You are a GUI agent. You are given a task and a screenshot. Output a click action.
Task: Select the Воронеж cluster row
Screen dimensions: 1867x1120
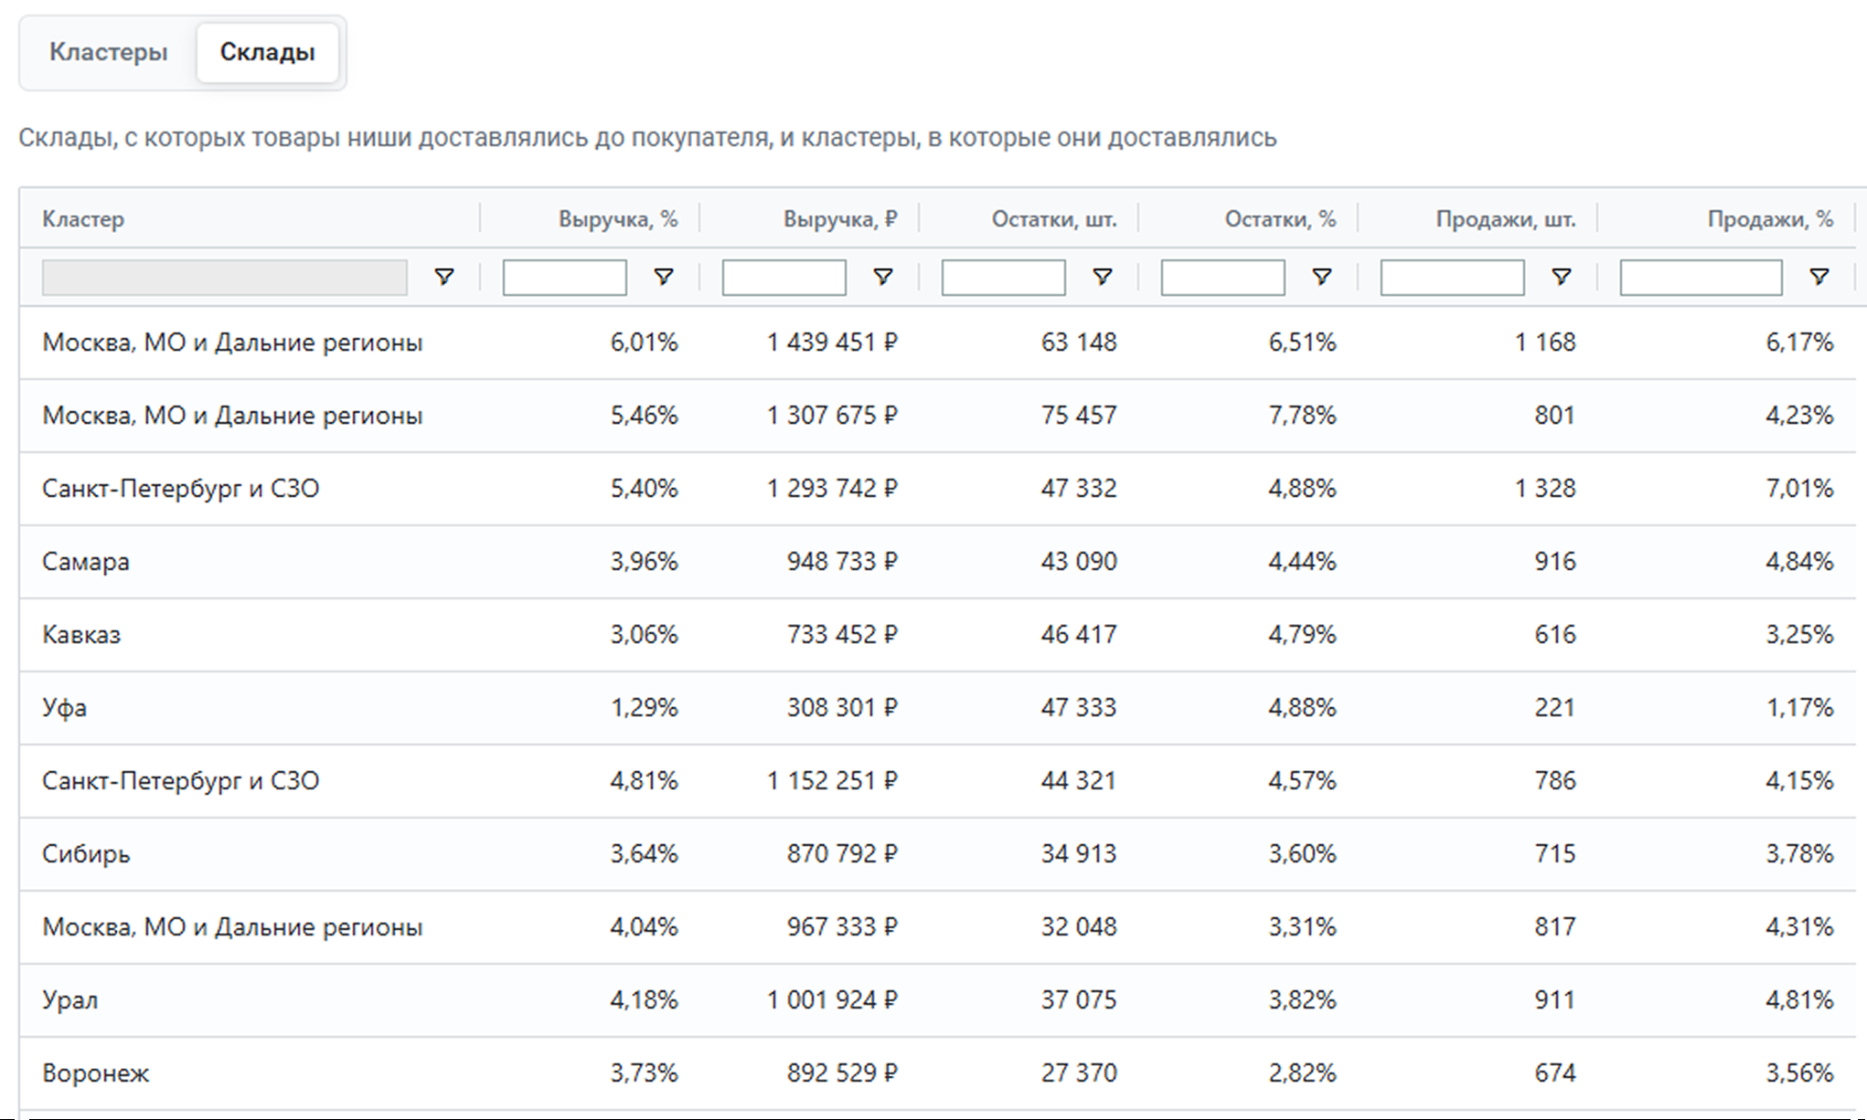(95, 1073)
